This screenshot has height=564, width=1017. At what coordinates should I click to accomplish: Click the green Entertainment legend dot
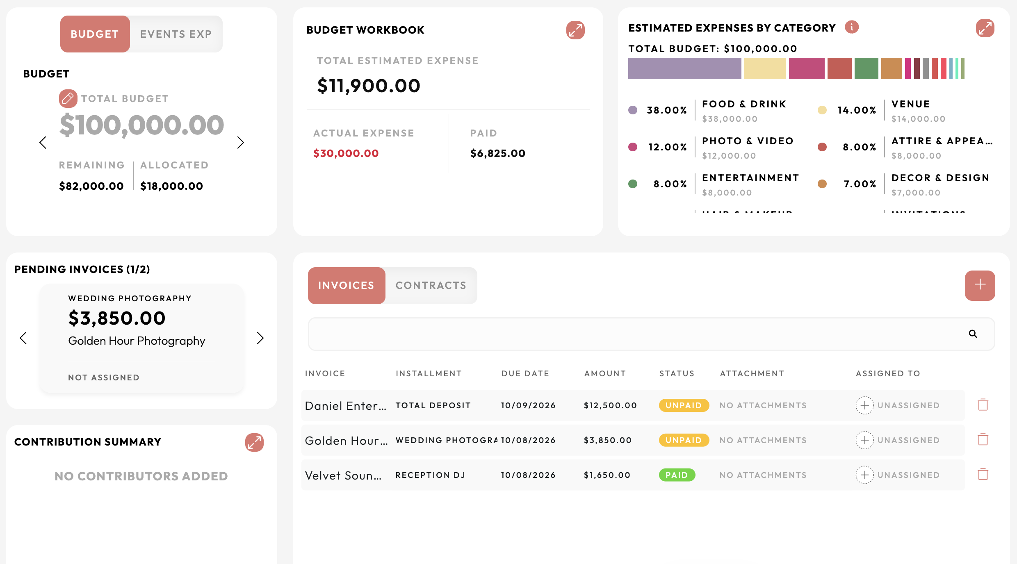point(633,184)
